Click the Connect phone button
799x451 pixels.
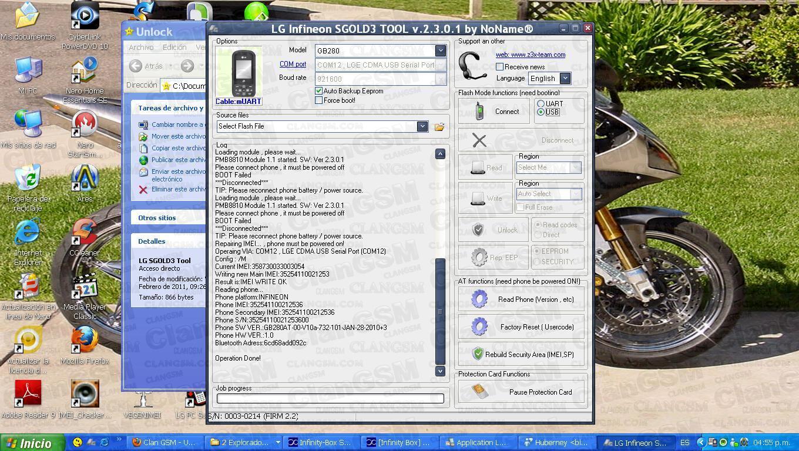[494, 111]
